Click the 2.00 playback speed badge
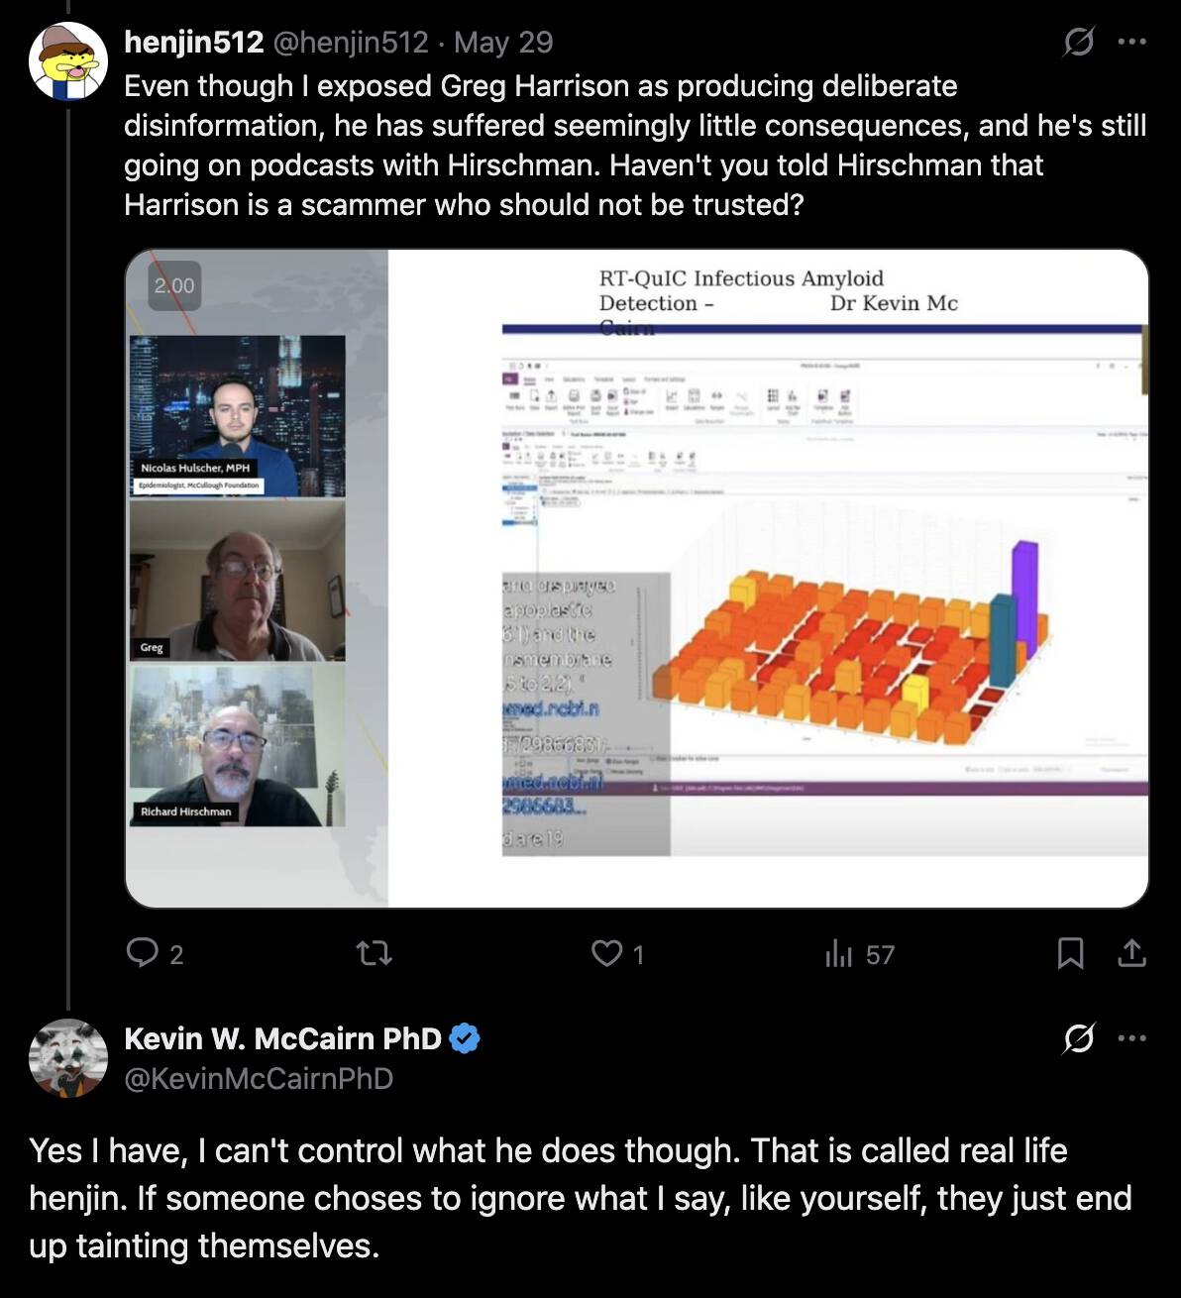Image resolution: width=1181 pixels, height=1298 pixels. point(174,285)
